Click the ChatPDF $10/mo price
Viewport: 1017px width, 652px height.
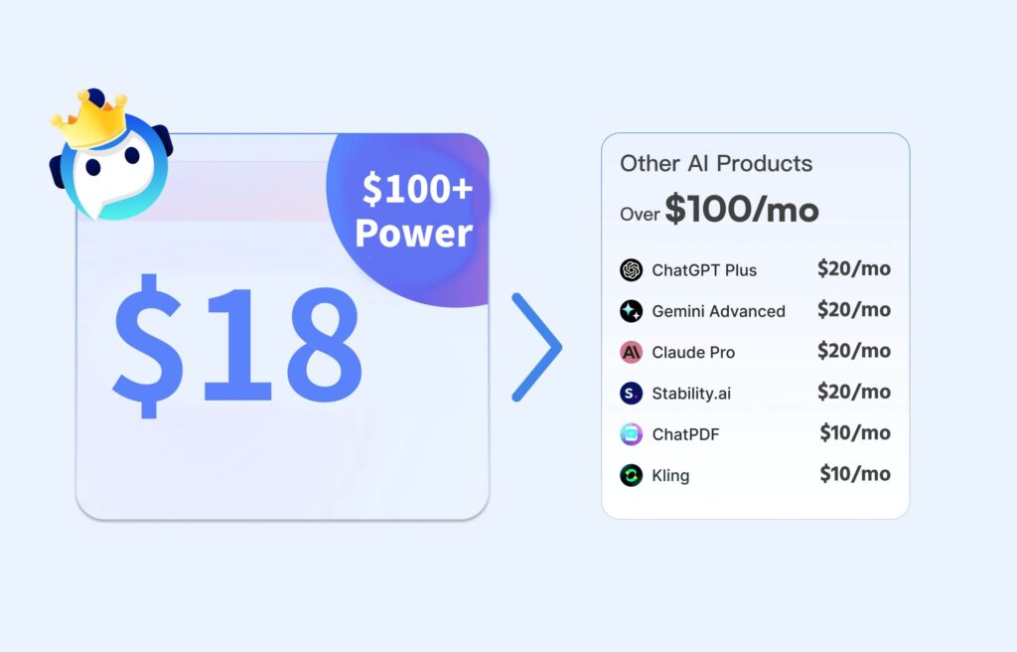[x=855, y=433]
